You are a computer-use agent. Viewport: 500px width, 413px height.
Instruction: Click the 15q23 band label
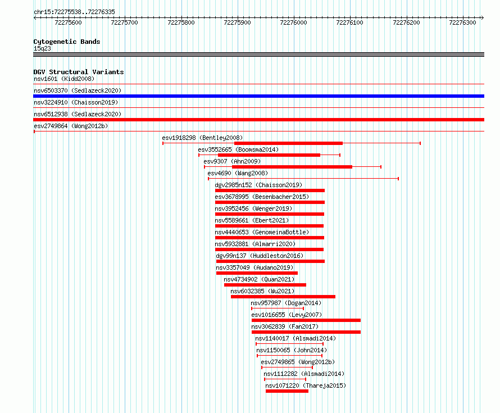[42, 48]
